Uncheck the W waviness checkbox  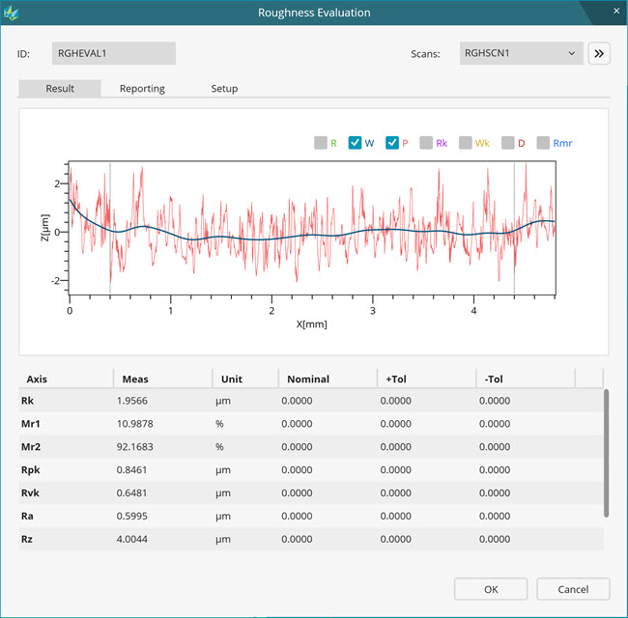click(356, 143)
